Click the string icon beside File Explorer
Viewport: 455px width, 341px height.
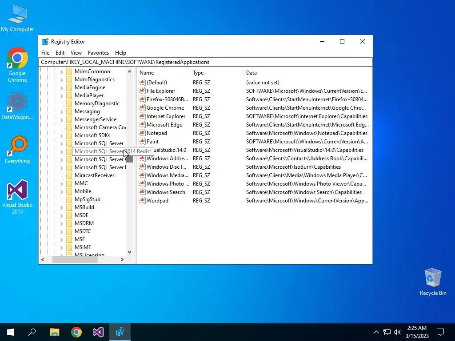click(x=142, y=91)
